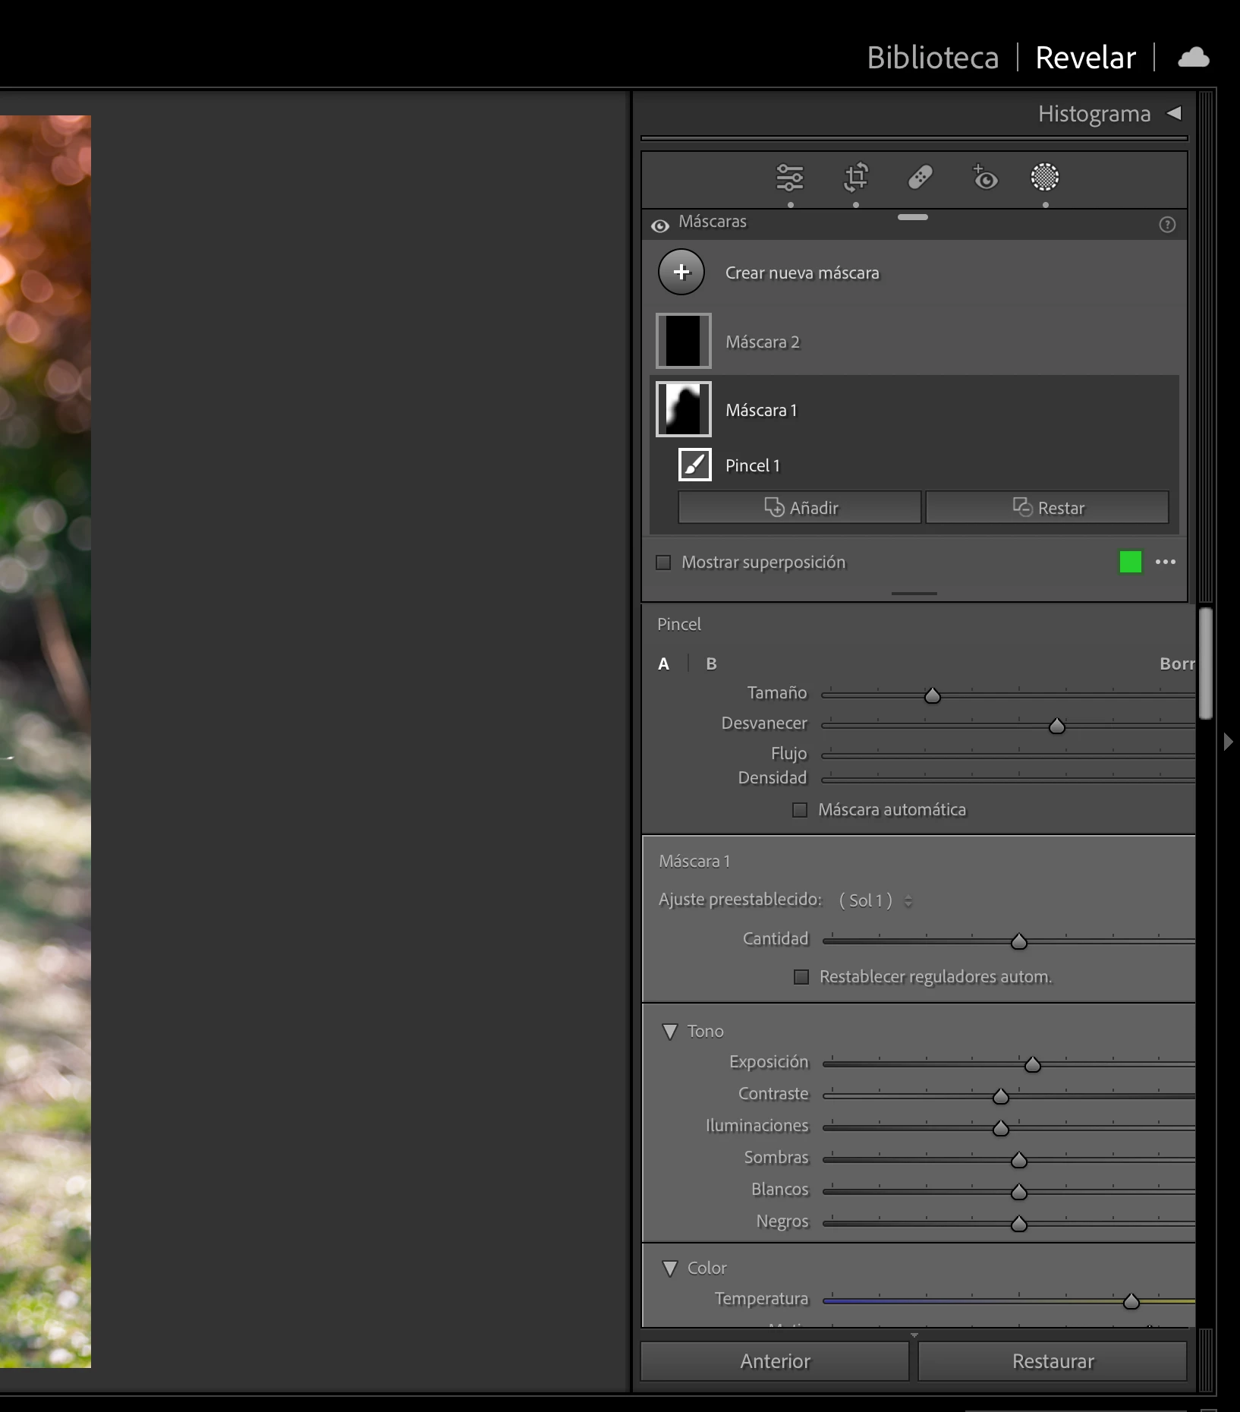
Task: Adjust the Cantidad slider handle
Action: (1019, 942)
